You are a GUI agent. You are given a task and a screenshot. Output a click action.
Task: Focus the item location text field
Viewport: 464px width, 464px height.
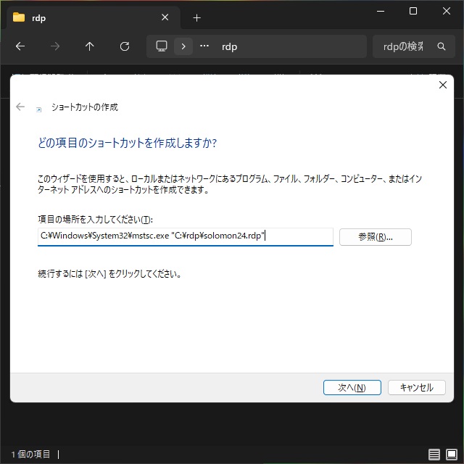[x=185, y=236]
